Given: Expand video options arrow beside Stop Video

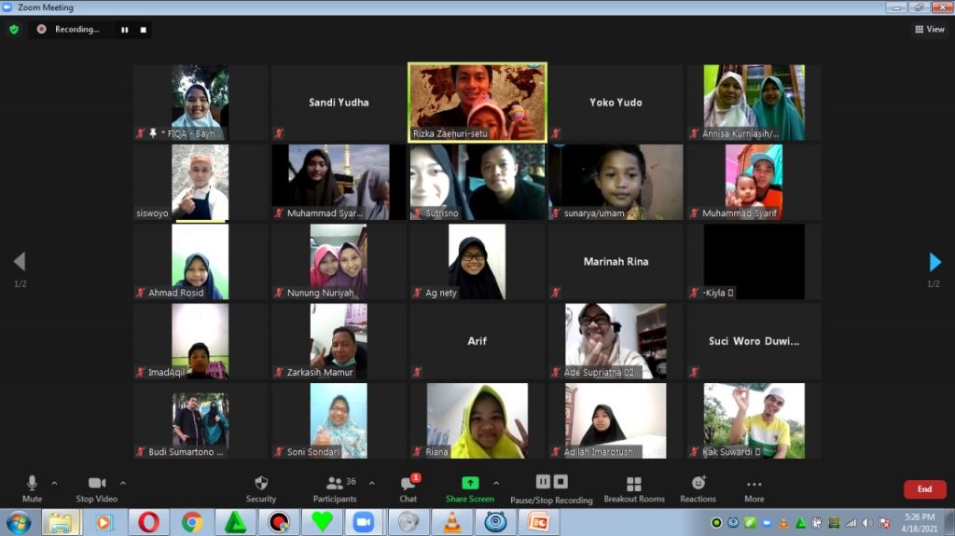Looking at the screenshot, I should 123,483.
